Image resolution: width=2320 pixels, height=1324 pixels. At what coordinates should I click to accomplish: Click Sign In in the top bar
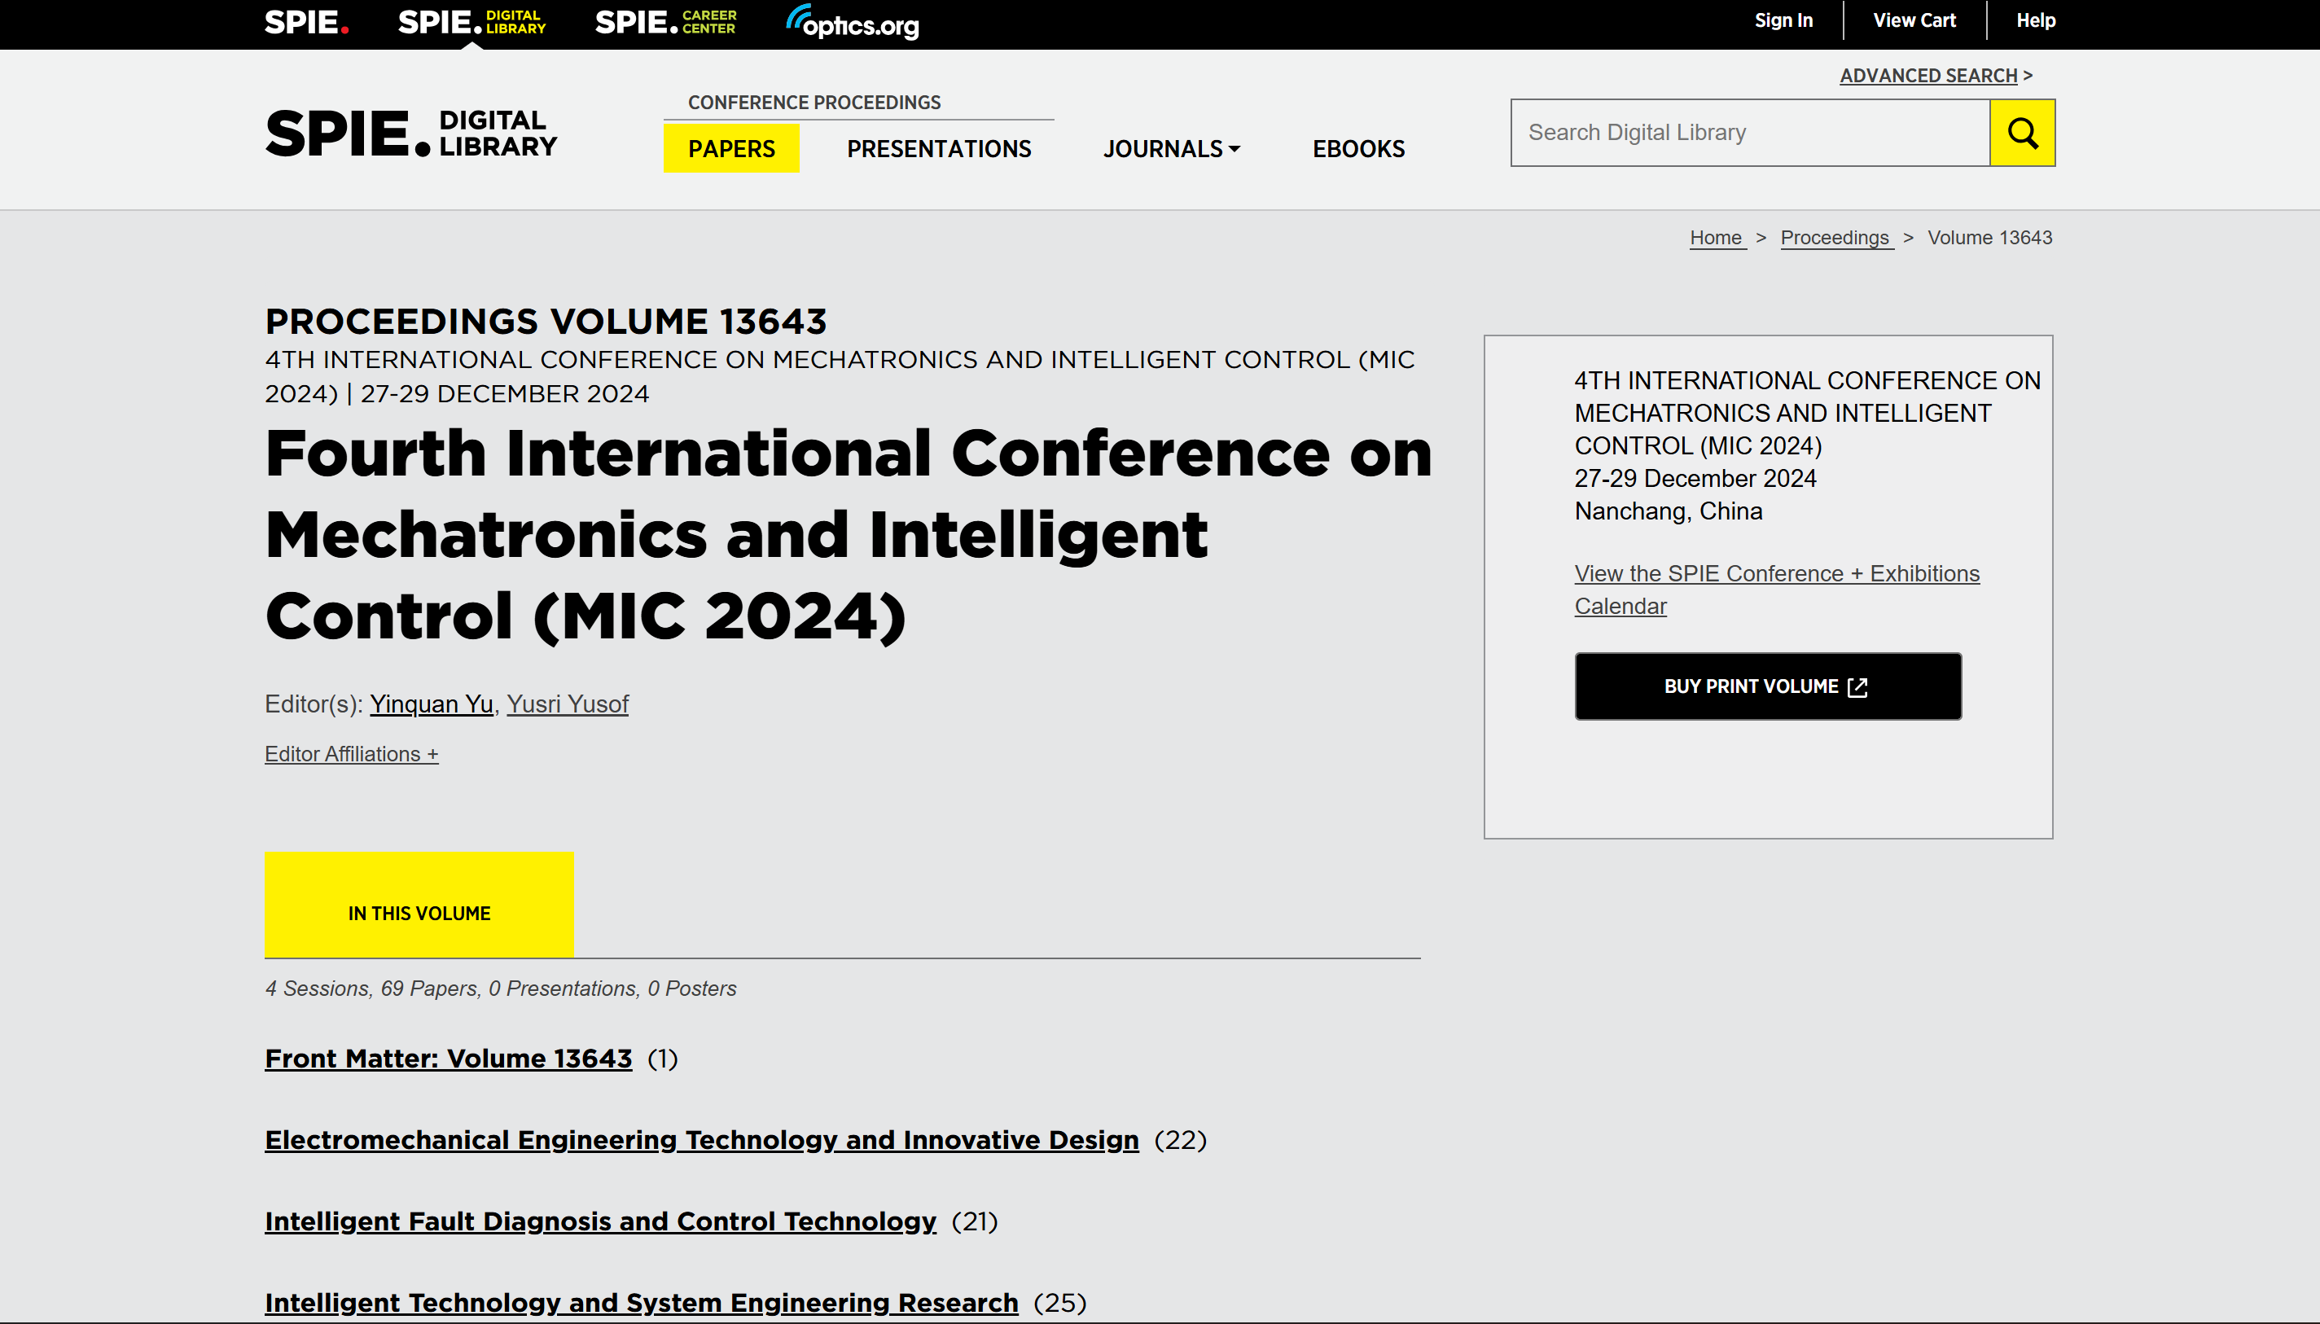(1782, 21)
